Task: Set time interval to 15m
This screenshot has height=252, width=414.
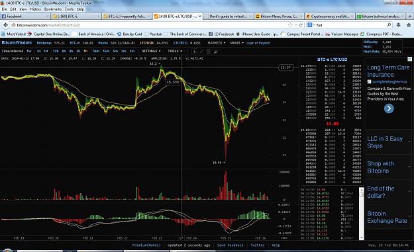Action: (x=106, y=51)
